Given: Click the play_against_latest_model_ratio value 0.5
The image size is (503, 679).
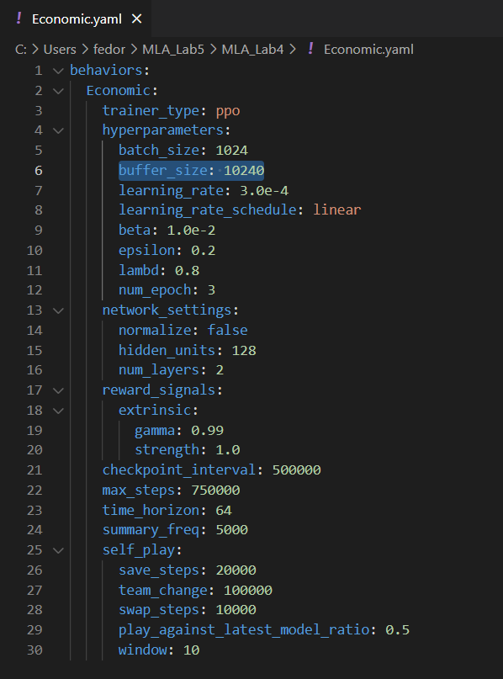Looking at the screenshot, I should tap(397, 630).
